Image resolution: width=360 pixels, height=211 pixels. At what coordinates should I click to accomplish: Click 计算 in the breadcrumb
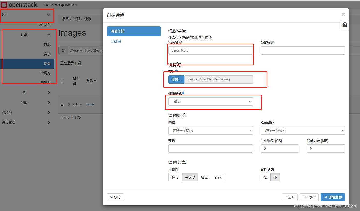coord(77,19)
